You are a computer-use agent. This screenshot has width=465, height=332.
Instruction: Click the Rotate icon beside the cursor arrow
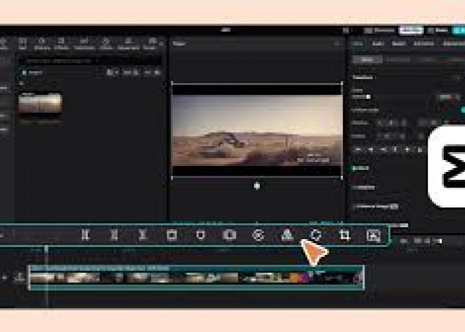316,235
